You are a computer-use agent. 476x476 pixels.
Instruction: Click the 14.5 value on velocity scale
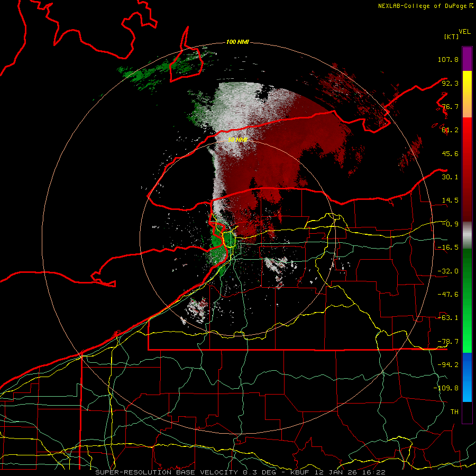point(450,200)
